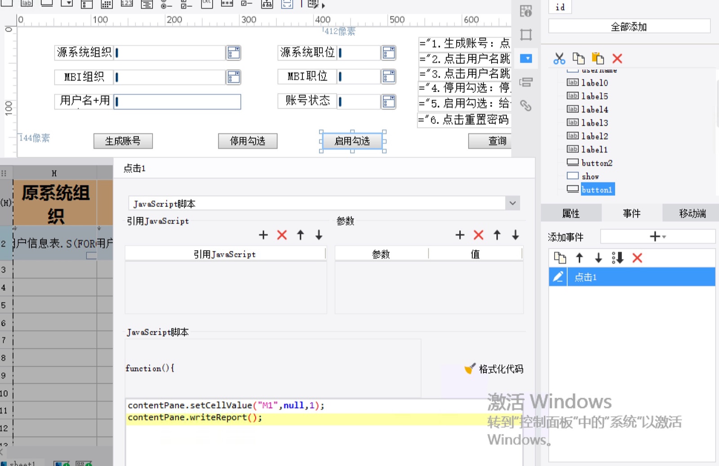Edit the 点击1 event with the pencil icon
719x466 pixels.
point(558,277)
